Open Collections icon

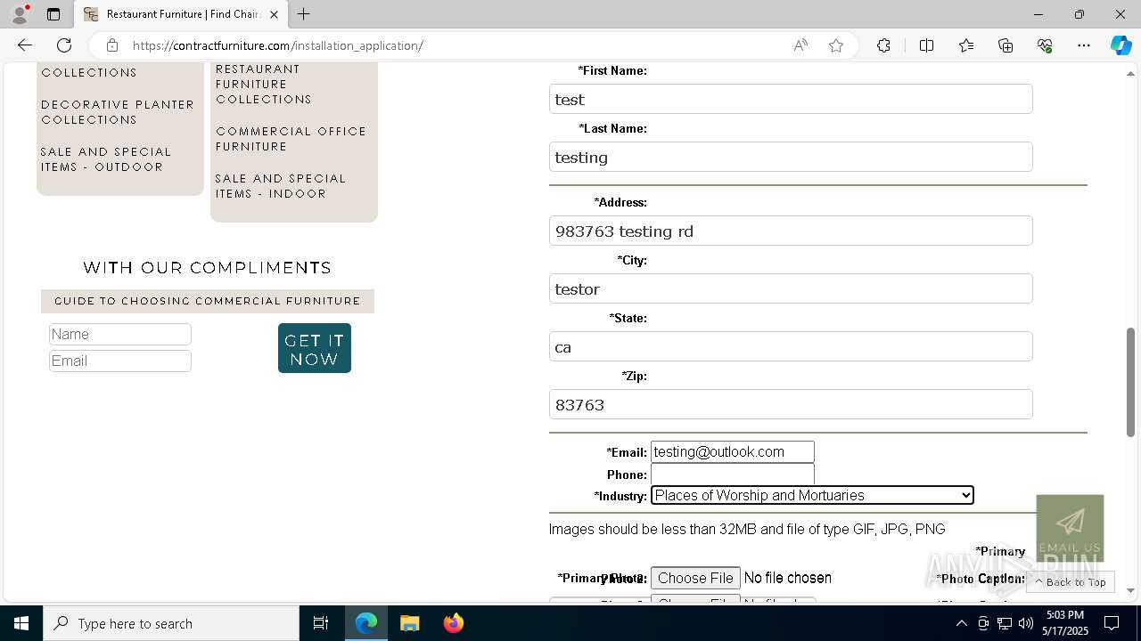tap(1006, 45)
